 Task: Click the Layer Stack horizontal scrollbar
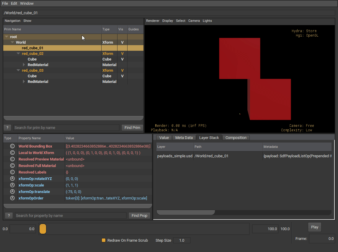pyautogui.click(x=186, y=212)
